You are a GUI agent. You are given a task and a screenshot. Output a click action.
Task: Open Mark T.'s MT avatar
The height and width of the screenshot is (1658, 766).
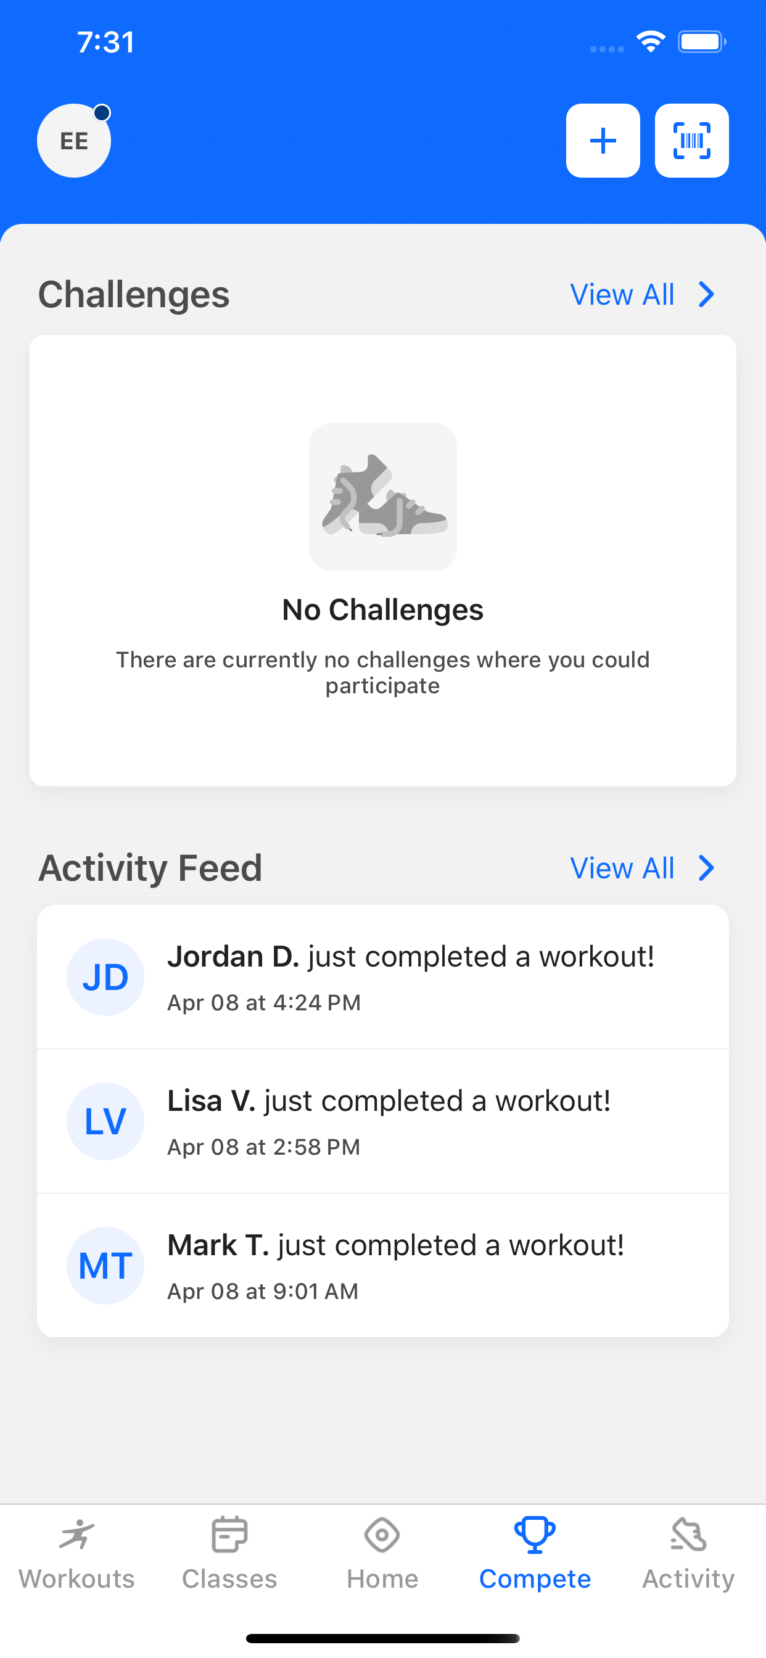[x=105, y=1265]
